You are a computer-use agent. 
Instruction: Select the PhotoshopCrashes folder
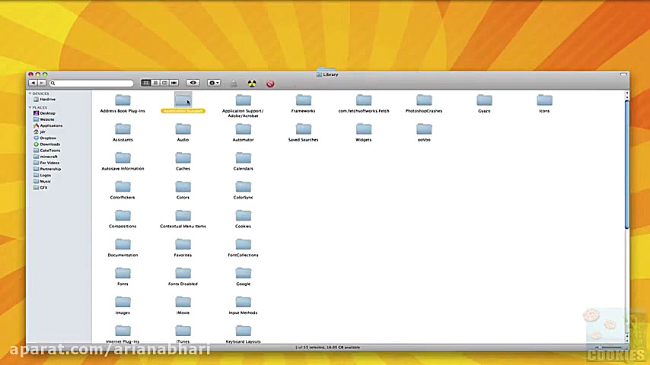[424, 100]
